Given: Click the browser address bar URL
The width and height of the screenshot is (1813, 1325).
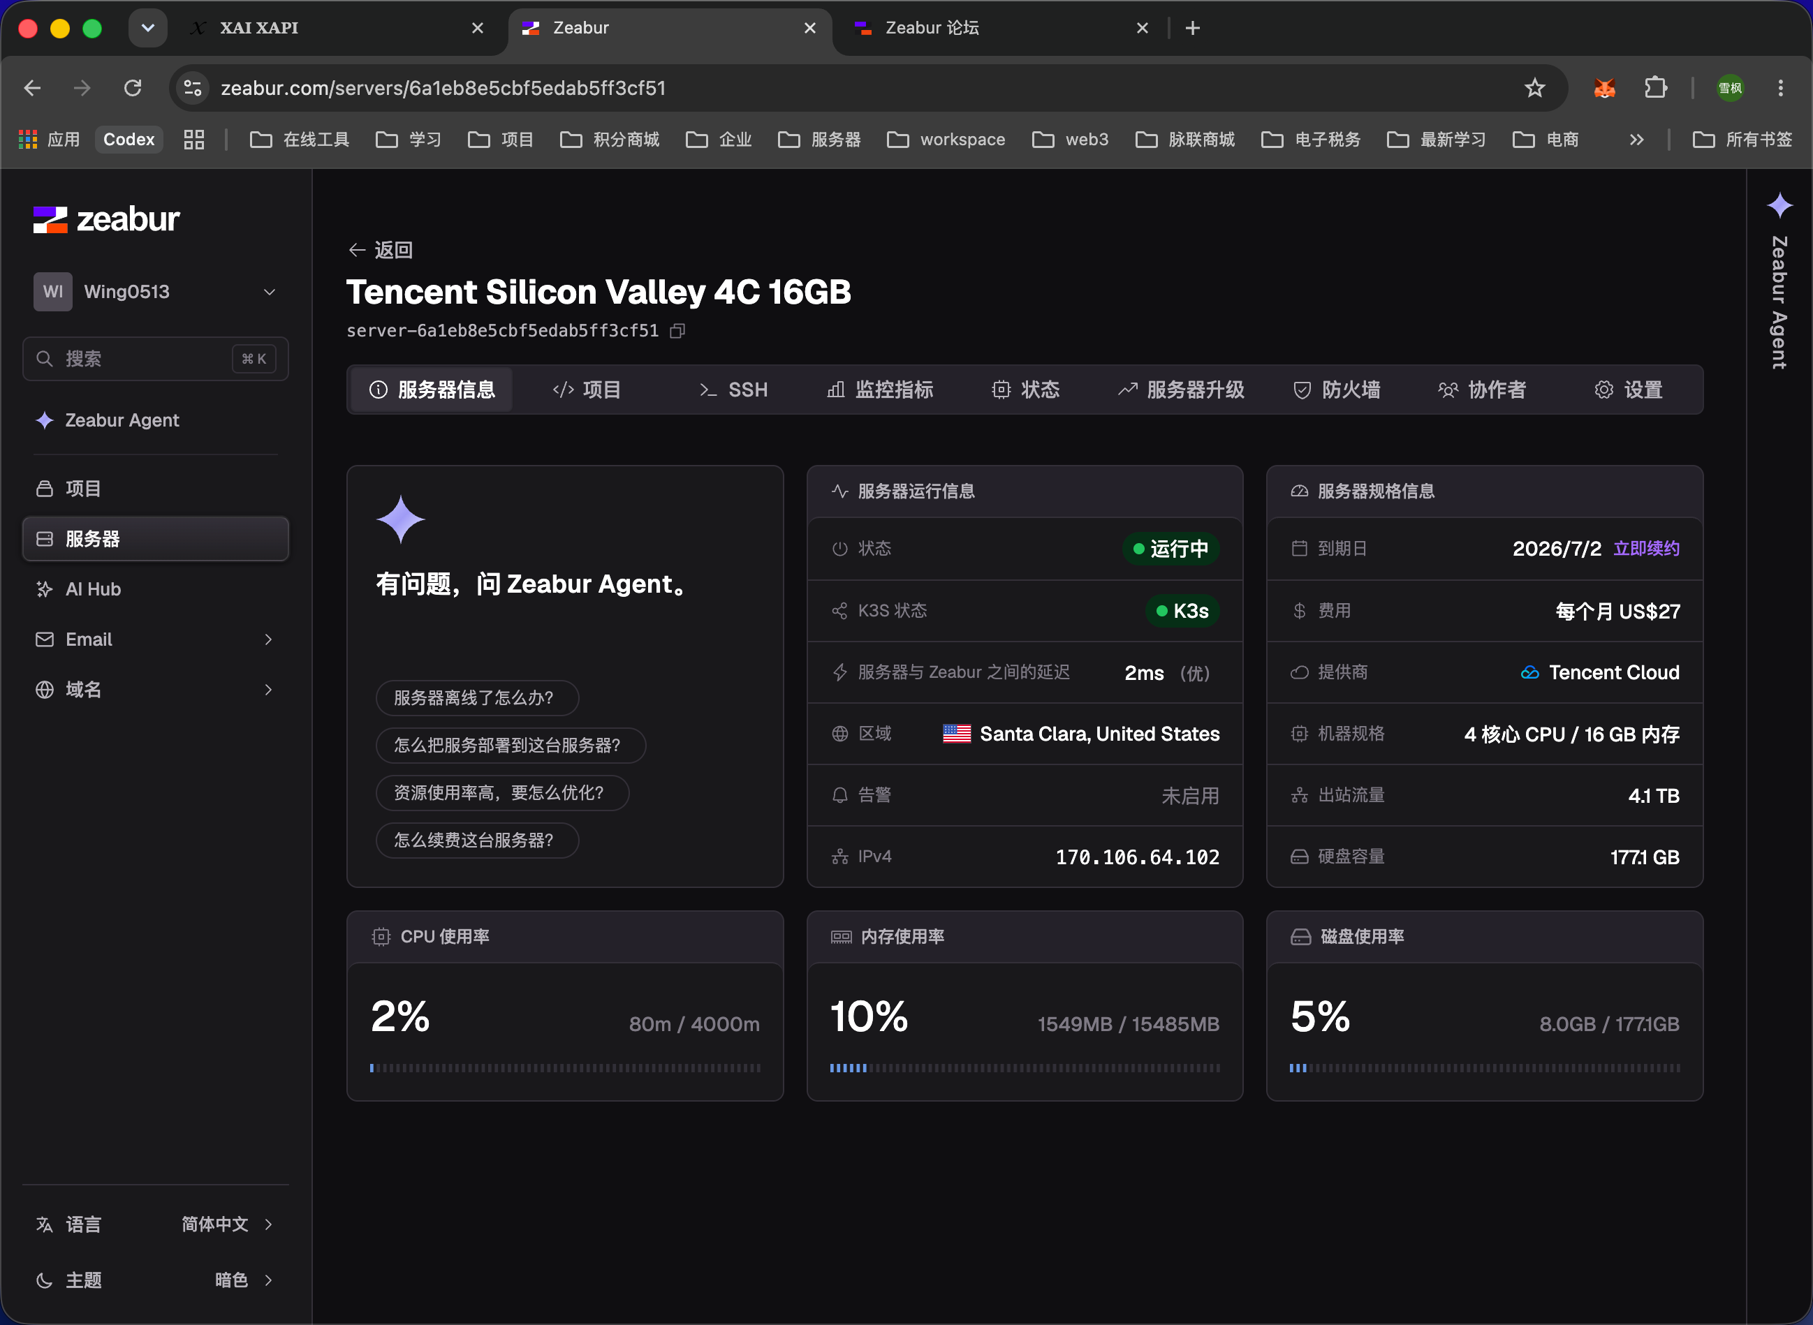Looking at the screenshot, I should click(x=443, y=87).
